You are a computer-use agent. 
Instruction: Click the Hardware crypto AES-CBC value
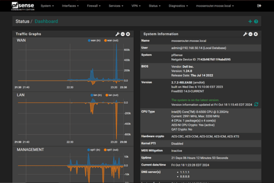click(205, 137)
